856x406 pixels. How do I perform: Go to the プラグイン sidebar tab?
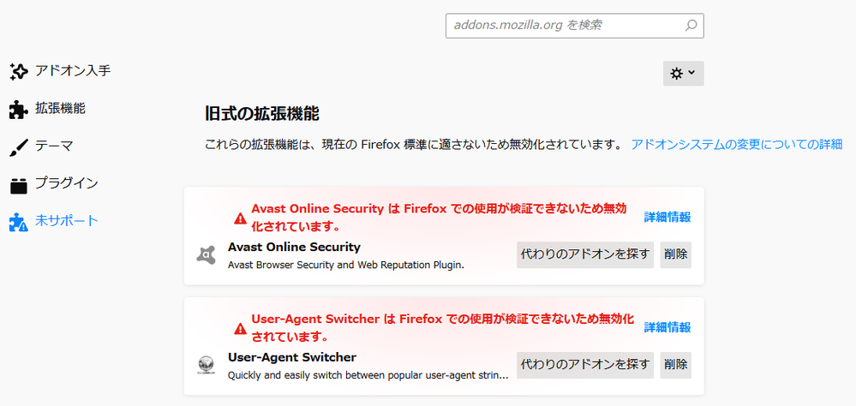66,184
